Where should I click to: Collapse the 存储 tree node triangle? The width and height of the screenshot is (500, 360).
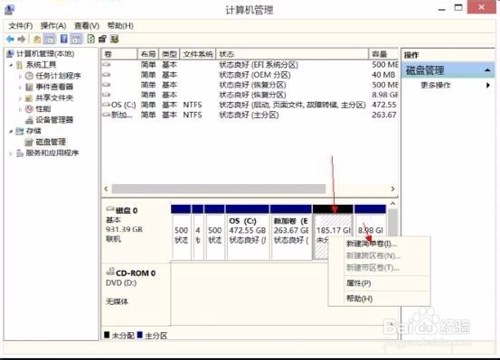11,131
